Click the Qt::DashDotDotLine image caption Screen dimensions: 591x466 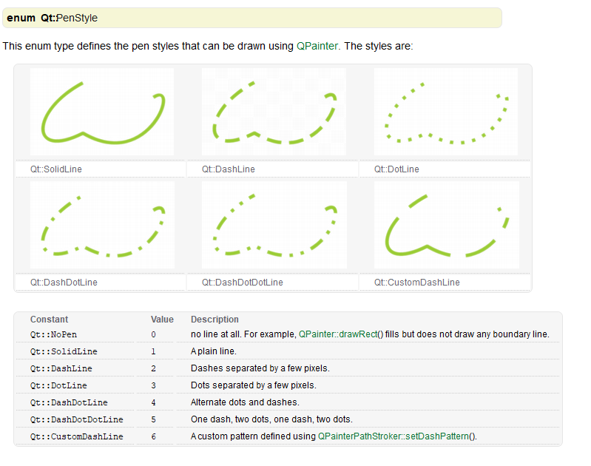pos(242,283)
